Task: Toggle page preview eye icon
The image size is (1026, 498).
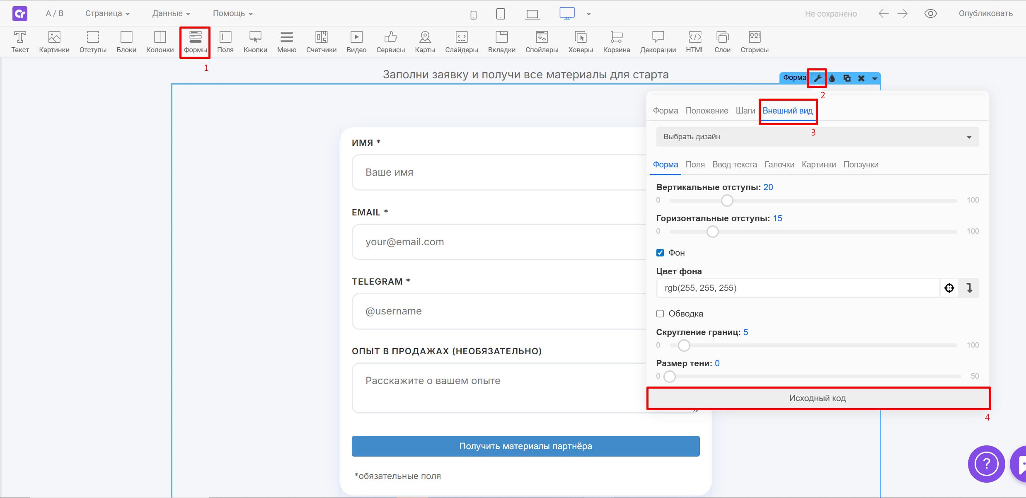Action: pyautogui.click(x=930, y=14)
